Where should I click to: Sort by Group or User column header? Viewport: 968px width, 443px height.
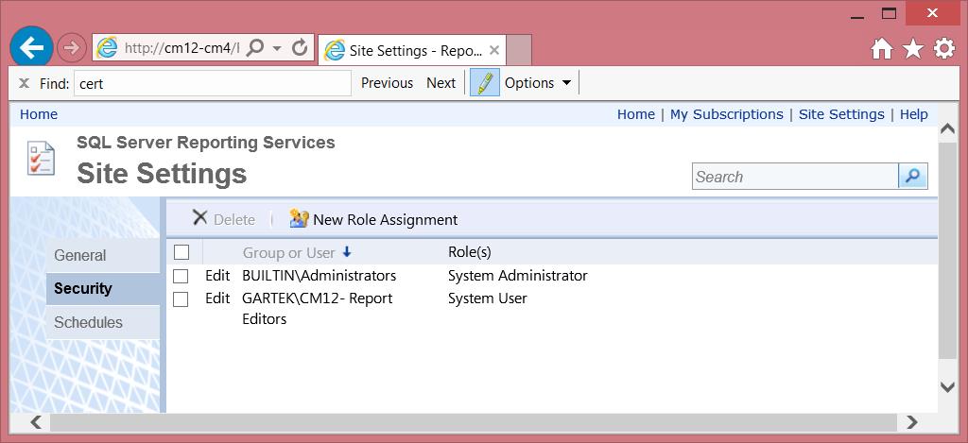click(x=296, y=252)
